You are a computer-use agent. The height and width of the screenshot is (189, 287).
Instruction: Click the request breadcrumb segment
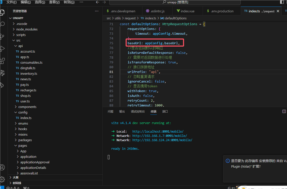click(130, 18)
